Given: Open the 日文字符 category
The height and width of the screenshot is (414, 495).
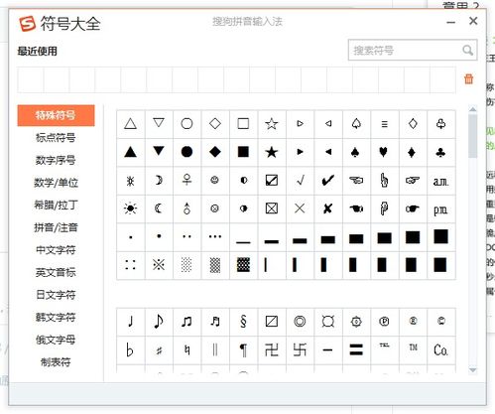Looking at the screenshot, I should (x=56, y=295).
